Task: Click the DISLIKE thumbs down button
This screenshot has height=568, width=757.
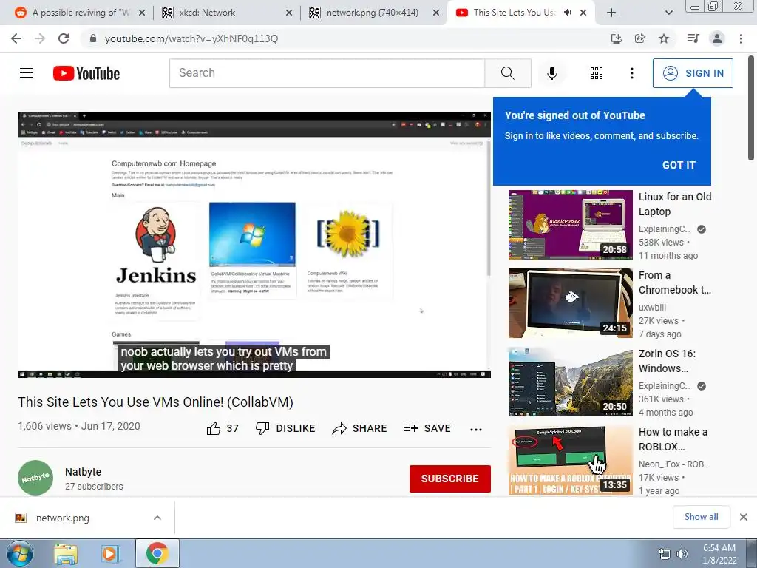Action: pos(285,428)
